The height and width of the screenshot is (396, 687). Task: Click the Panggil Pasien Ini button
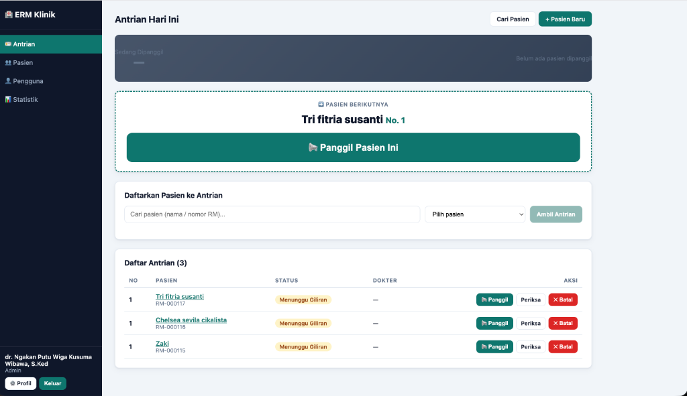coord(353,147)
